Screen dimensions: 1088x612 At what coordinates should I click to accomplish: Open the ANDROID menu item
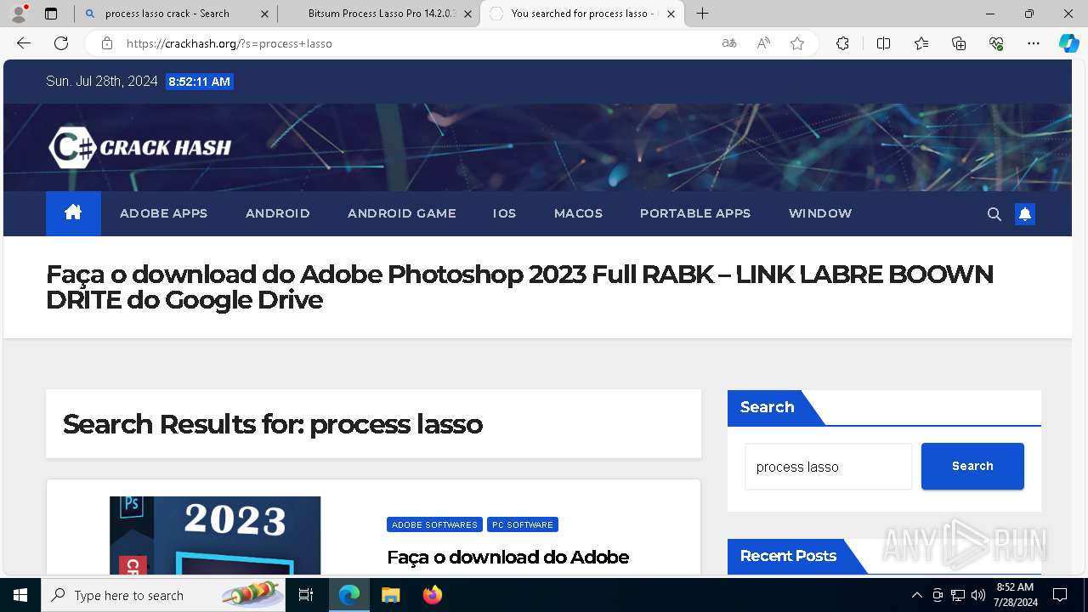(277, 213)
